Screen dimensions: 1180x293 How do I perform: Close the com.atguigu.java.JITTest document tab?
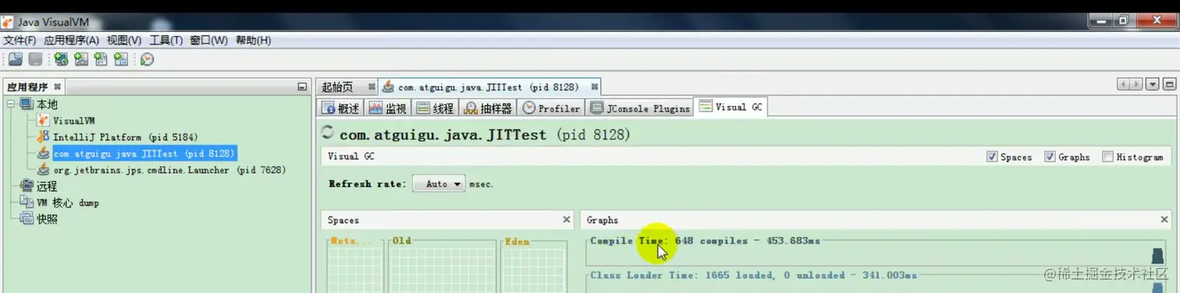(x=595, y=87)
